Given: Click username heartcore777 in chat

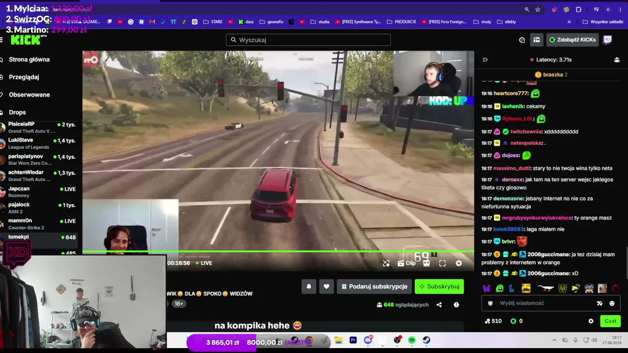Looking at the screenshot, I should (x=511, y=93).
